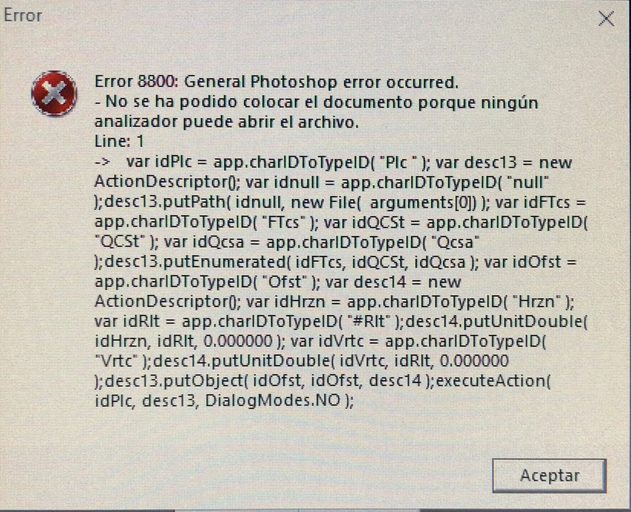Click the 'Error 8800: General Photoshop error' line

click(276, 82)
